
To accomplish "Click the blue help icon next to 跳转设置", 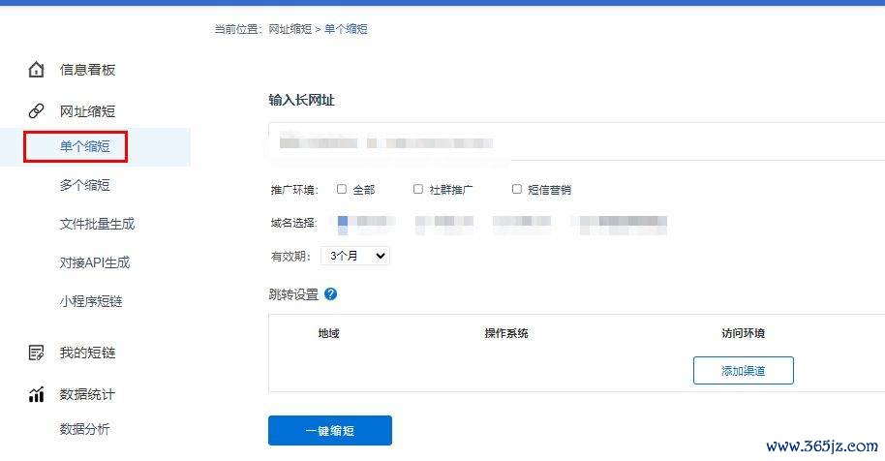I will click(x=331, y=294).
